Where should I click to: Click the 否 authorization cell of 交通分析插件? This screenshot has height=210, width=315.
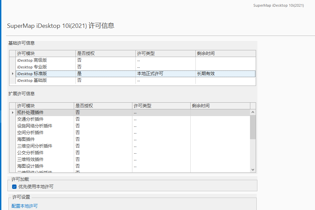(x=103, y=119)
